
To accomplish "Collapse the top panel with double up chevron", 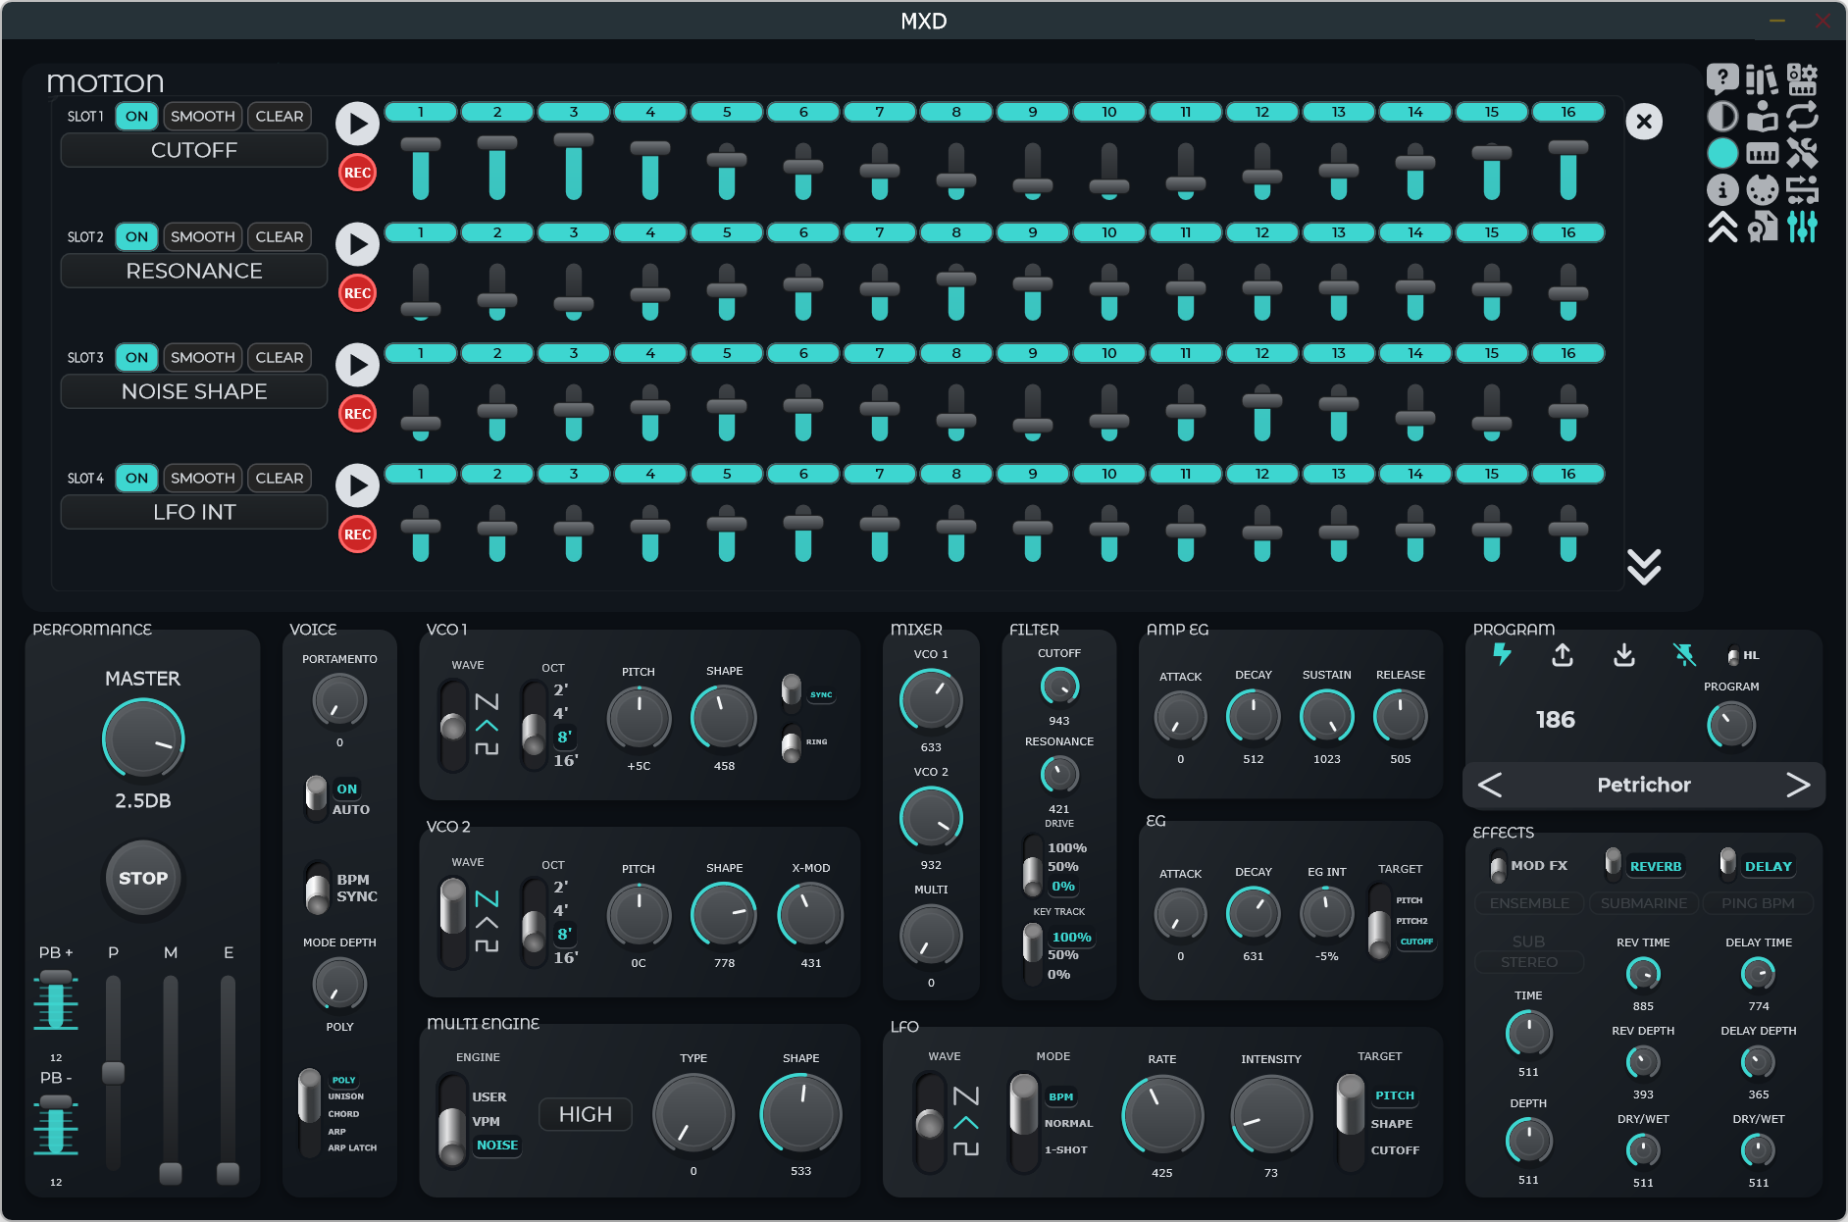I will point(1722,227).
